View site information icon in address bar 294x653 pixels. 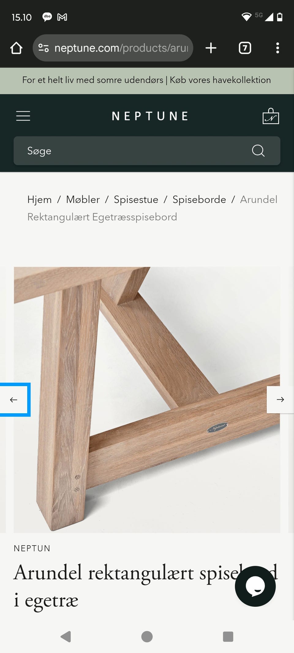(x=43, y=48)
